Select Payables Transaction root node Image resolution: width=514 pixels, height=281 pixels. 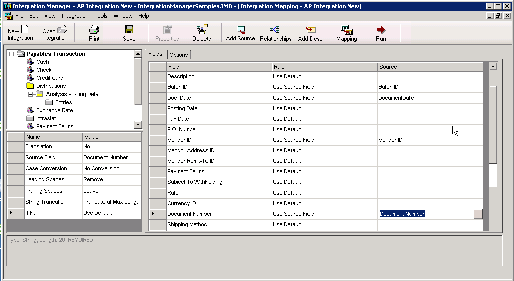coord(56,54)
